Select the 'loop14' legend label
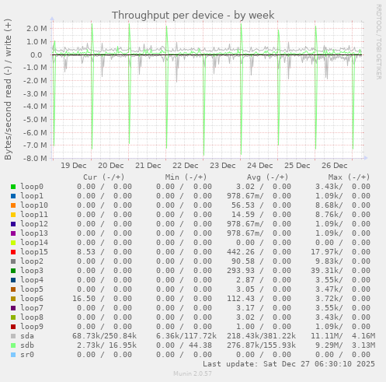 (34, 243)
